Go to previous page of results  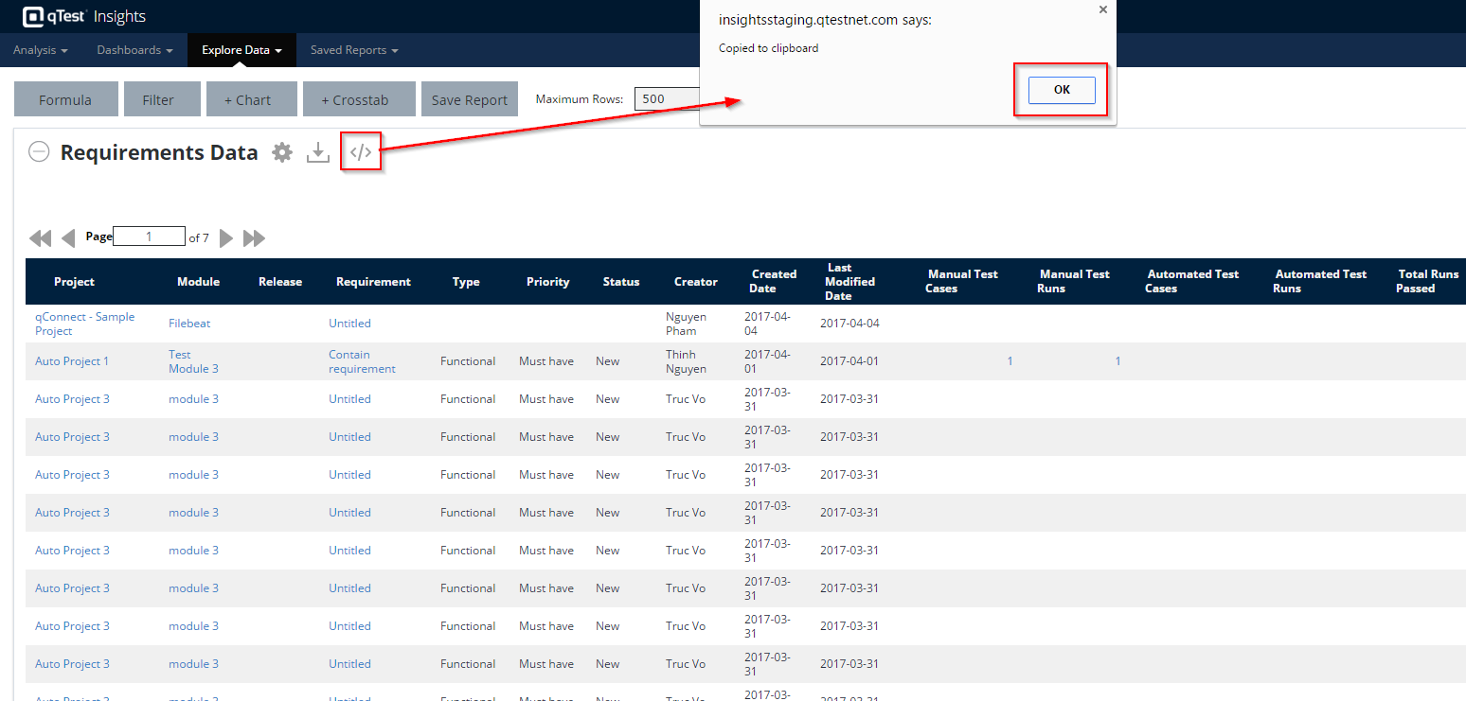pos(68,238)
